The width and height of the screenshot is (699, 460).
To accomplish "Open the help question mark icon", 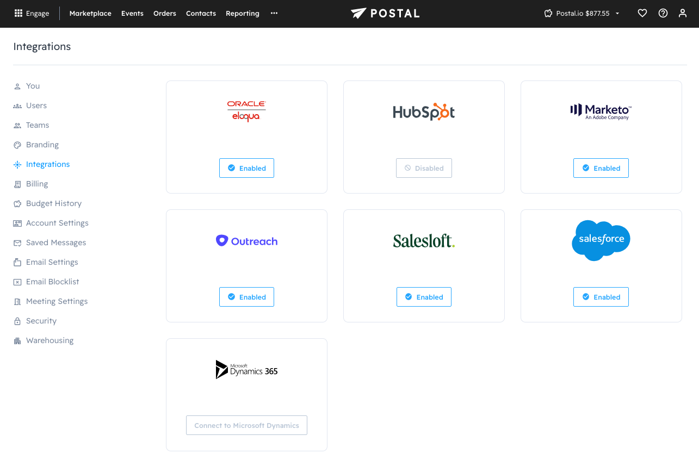I will coord(663,14).
